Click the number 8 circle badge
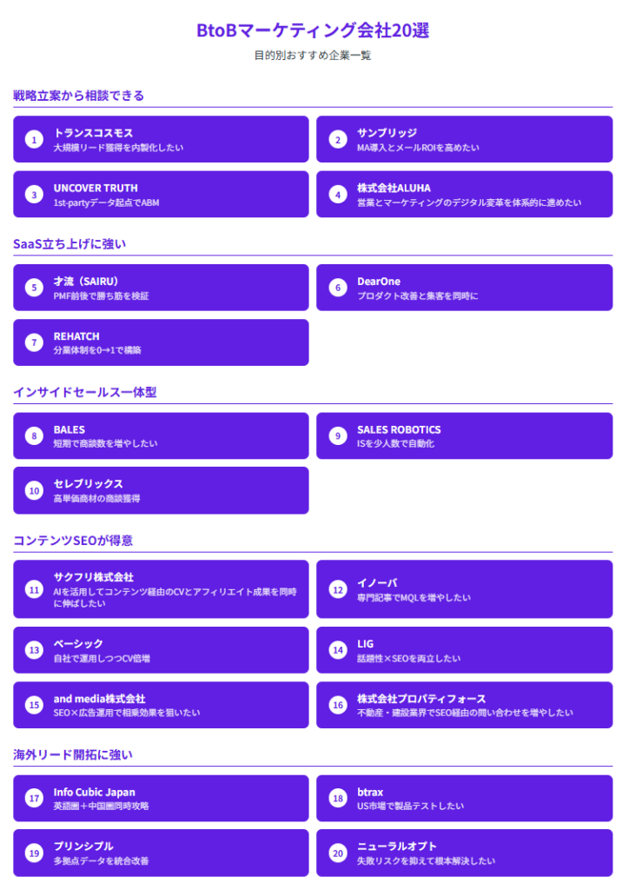The height and width of the screenshot is (890, 642). coord(34,435)
